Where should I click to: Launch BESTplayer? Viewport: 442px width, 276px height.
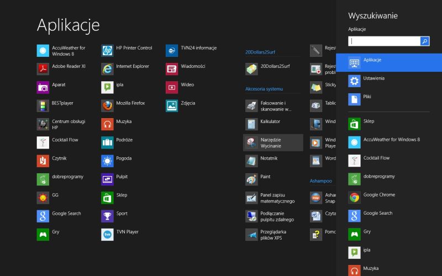pos(55,106)
